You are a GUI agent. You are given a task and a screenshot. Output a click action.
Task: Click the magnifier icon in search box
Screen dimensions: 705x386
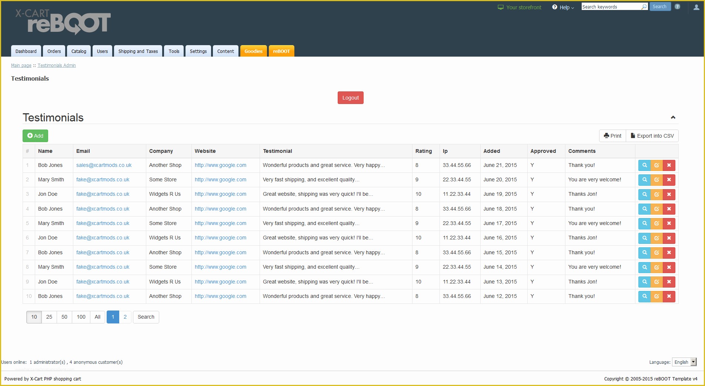[x=644, y=7]
